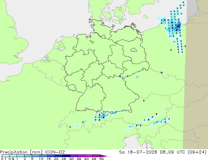Choose the 20–25 mm legend swatch
The height and width of the screenshot is (160, 208).
coord(58,156)
